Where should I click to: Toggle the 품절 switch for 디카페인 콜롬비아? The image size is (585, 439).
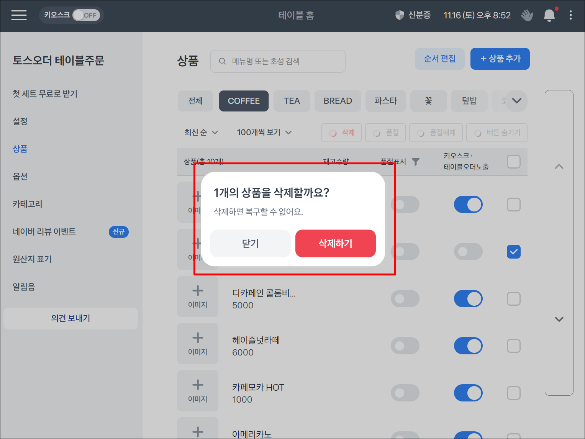pyautogui.click(x=405, y=299)
